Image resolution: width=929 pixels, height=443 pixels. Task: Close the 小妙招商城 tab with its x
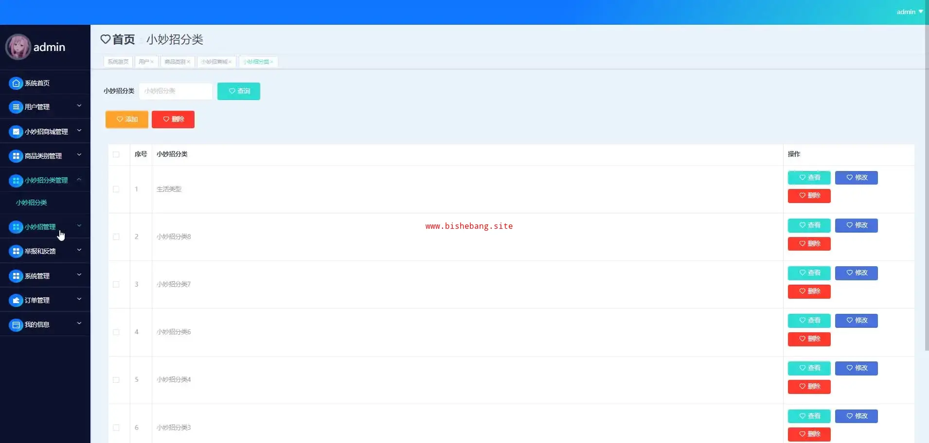tap(230, 62)
